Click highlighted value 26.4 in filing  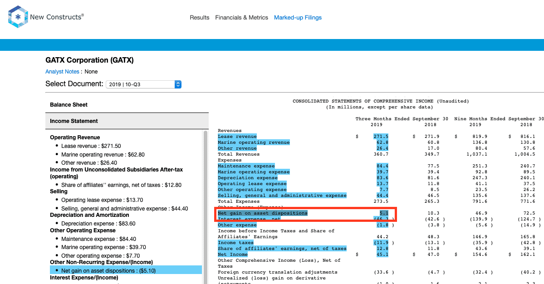pyautogui.click(x=382, y=148)
